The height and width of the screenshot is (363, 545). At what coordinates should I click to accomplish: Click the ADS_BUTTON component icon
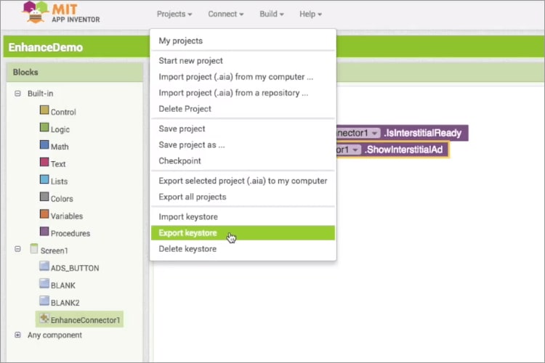44,266
